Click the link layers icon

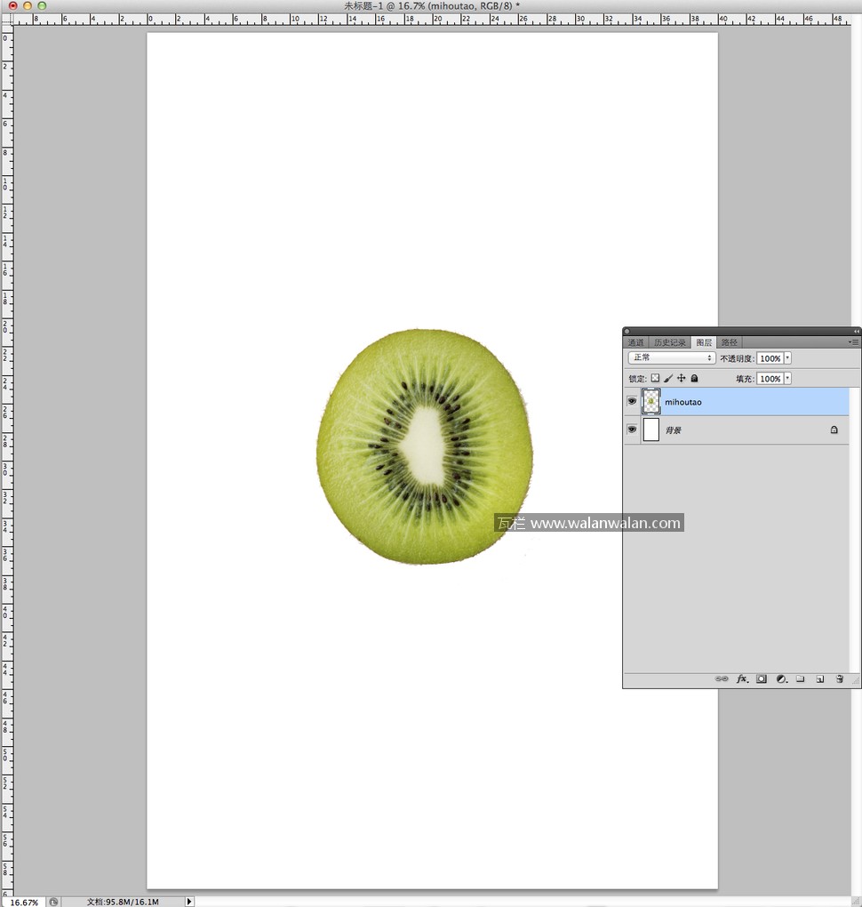pos(722,678)
